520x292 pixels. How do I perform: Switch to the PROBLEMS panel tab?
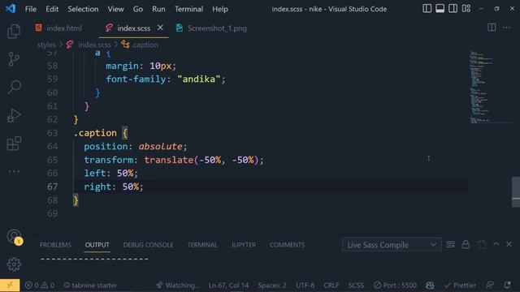(55, 245)
